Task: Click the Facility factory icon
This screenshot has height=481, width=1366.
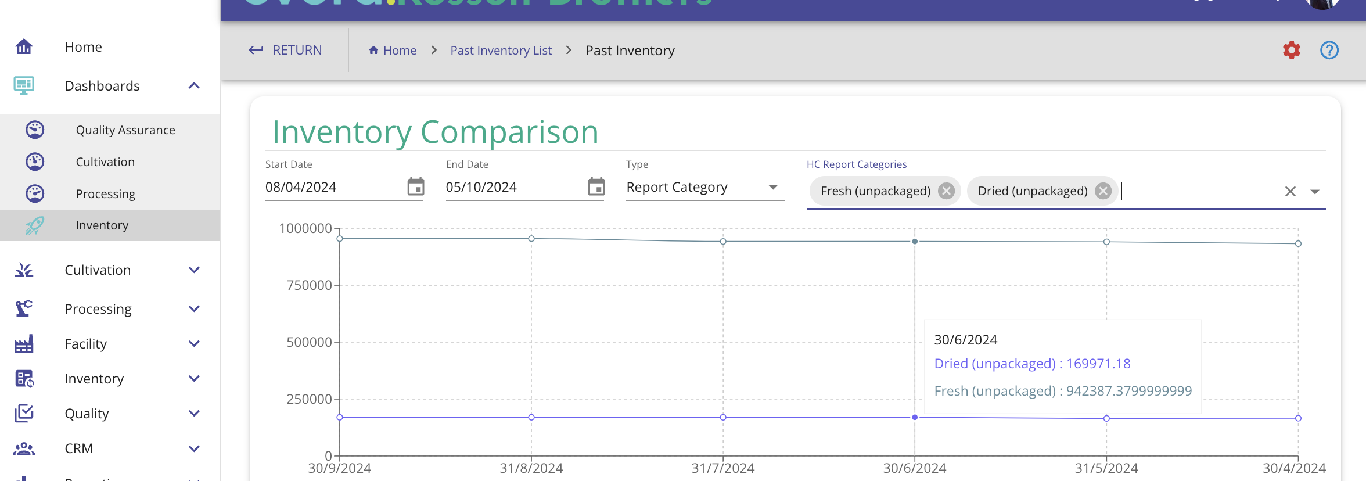Action: 24,344
